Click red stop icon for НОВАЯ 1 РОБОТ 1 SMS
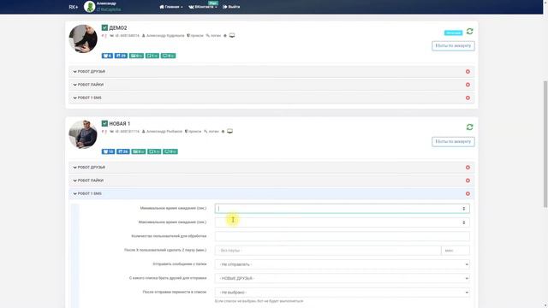The image size is (548, 308). 468,193
